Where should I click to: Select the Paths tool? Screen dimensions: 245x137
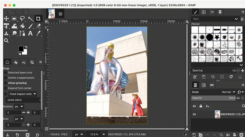pos(22,33)
